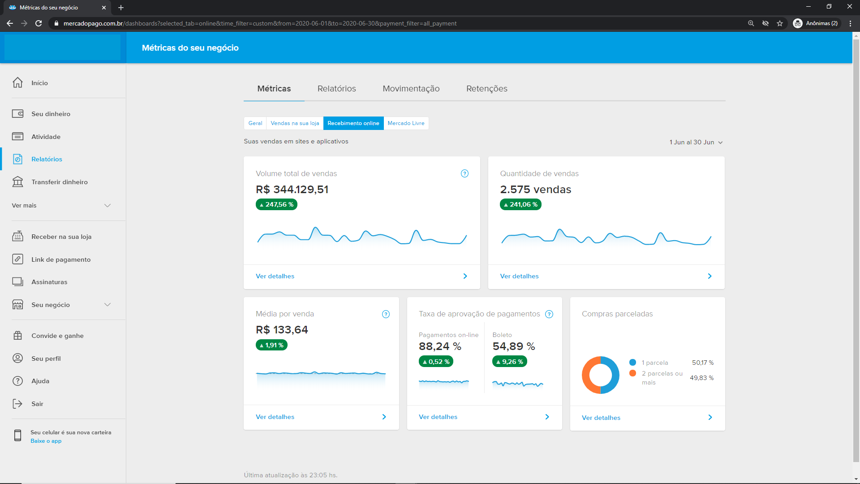Click the orange 2 parcelas ou mais dot
Viewport: 860px width, 484px height.
tap(632, 373)
